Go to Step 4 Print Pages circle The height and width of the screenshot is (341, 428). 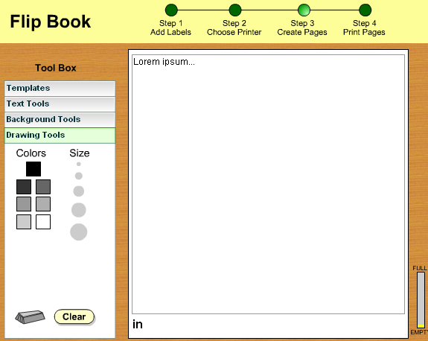(x=365, y=10)
